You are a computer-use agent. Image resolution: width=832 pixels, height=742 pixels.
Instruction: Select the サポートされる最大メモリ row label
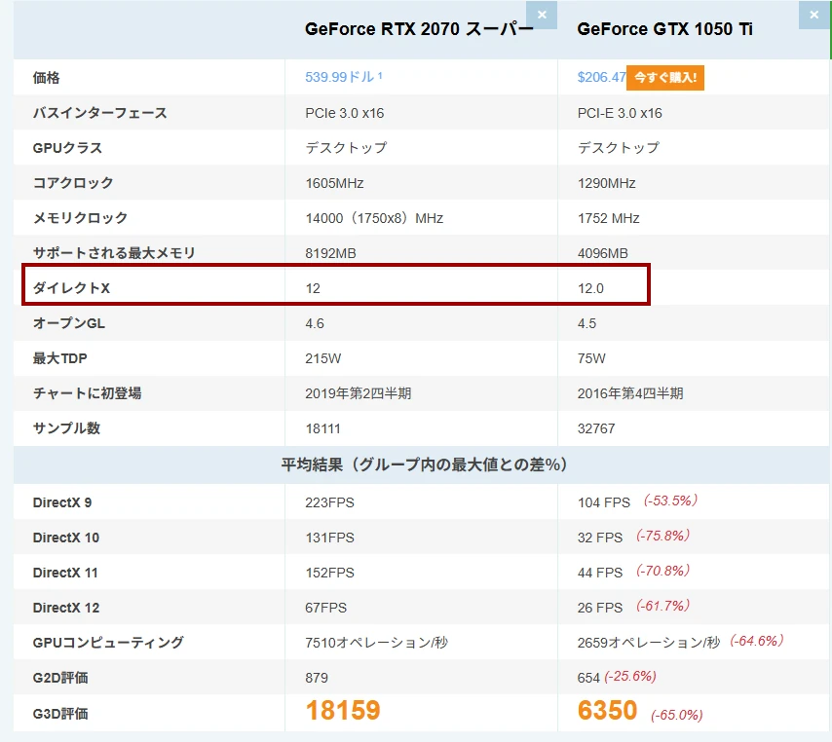114,253
